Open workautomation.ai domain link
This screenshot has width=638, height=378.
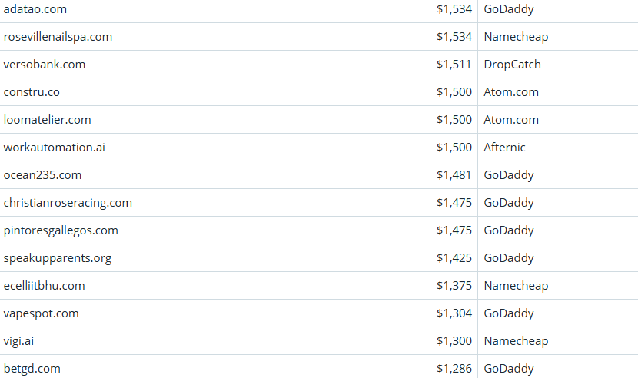(x=54, y=148)
